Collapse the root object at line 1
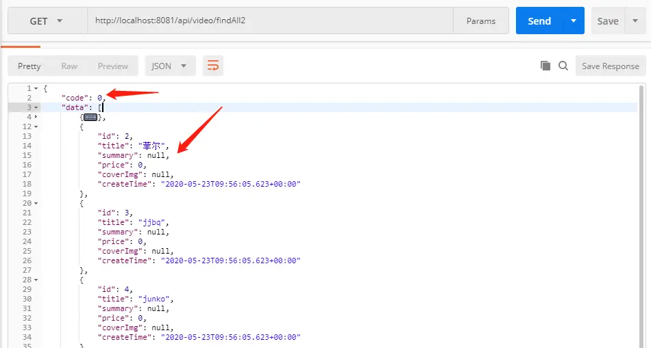The height and width of the screenshot is (348, 651). [36, 88]
